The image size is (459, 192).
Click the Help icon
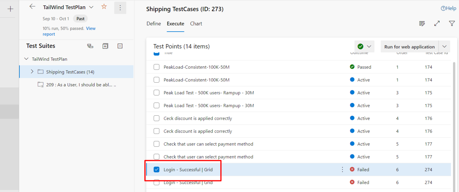(x=443, y=8)
